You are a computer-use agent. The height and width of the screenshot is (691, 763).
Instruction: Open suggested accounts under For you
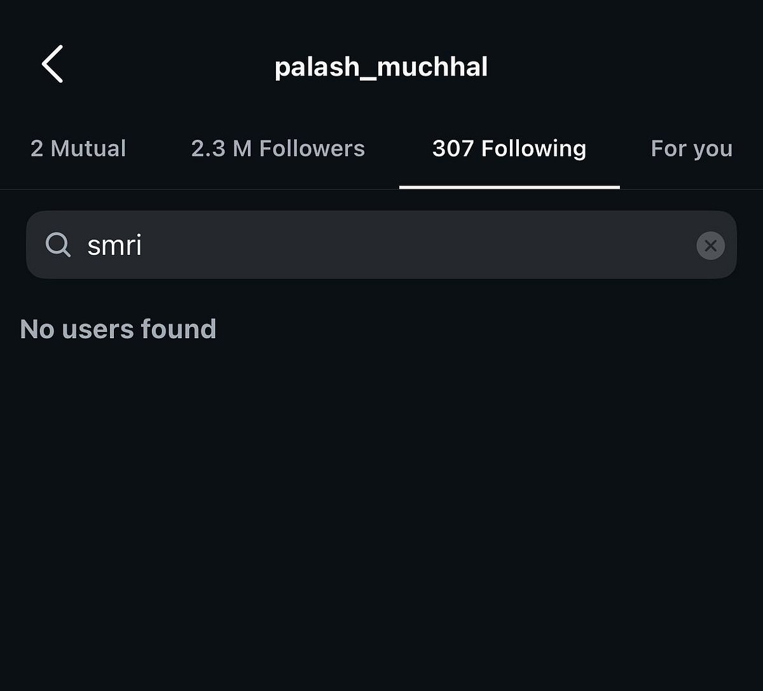691,149
